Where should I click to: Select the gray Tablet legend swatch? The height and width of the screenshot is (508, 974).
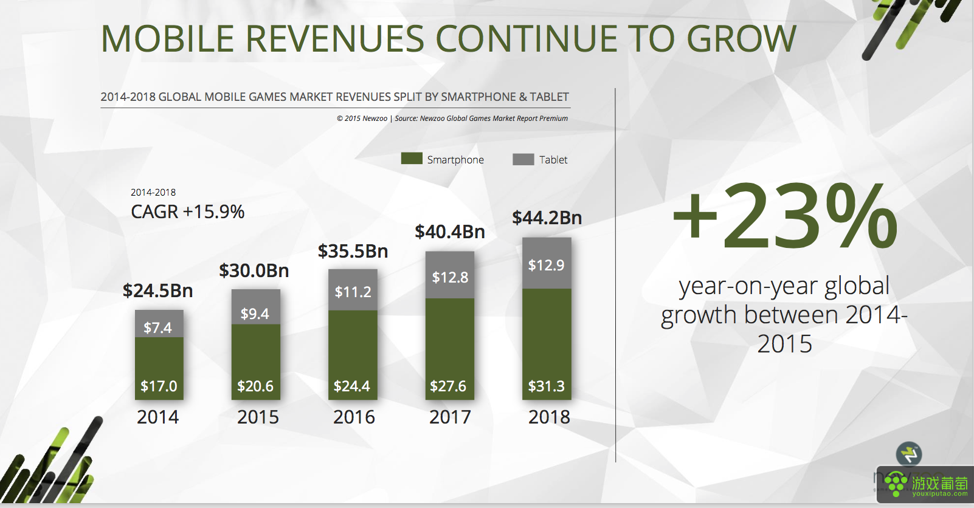click(523, 159)
